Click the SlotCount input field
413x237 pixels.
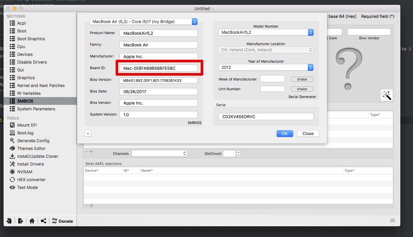coord(229,154)
